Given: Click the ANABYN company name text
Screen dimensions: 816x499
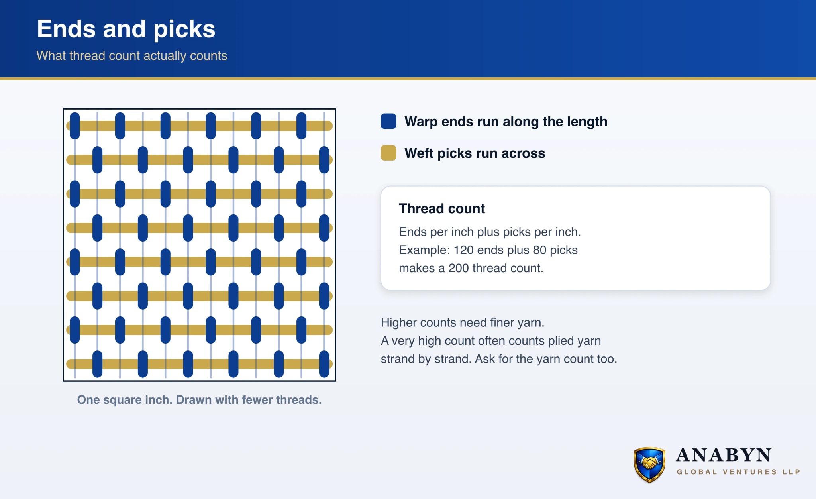Looking at the screenshot, I should [724, 455].
